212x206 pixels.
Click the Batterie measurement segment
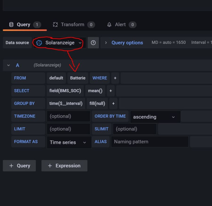[x=78, y=78]
